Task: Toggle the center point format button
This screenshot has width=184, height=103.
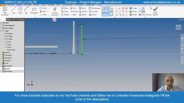Action: point(143,11)
